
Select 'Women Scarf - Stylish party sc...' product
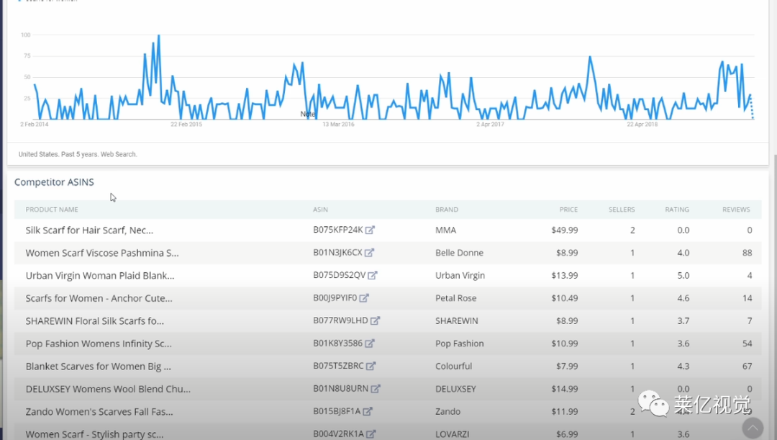point(95,434)
